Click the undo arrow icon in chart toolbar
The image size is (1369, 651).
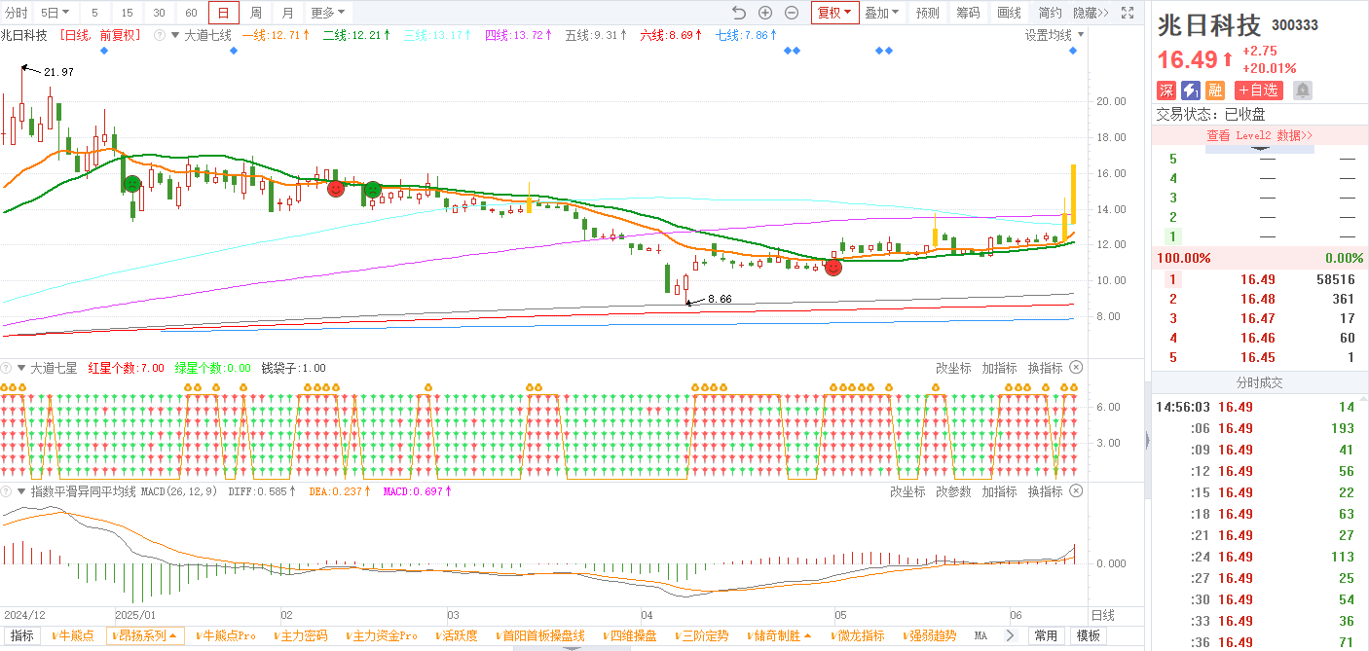click(x=738, y=13)
